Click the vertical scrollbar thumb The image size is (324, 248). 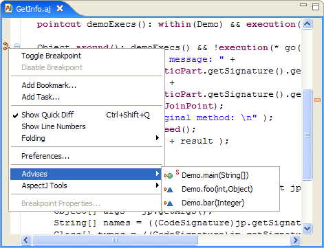pos(307,135)
